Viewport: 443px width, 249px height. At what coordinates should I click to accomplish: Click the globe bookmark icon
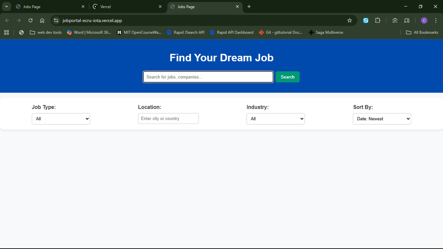[x=21, y=32]
